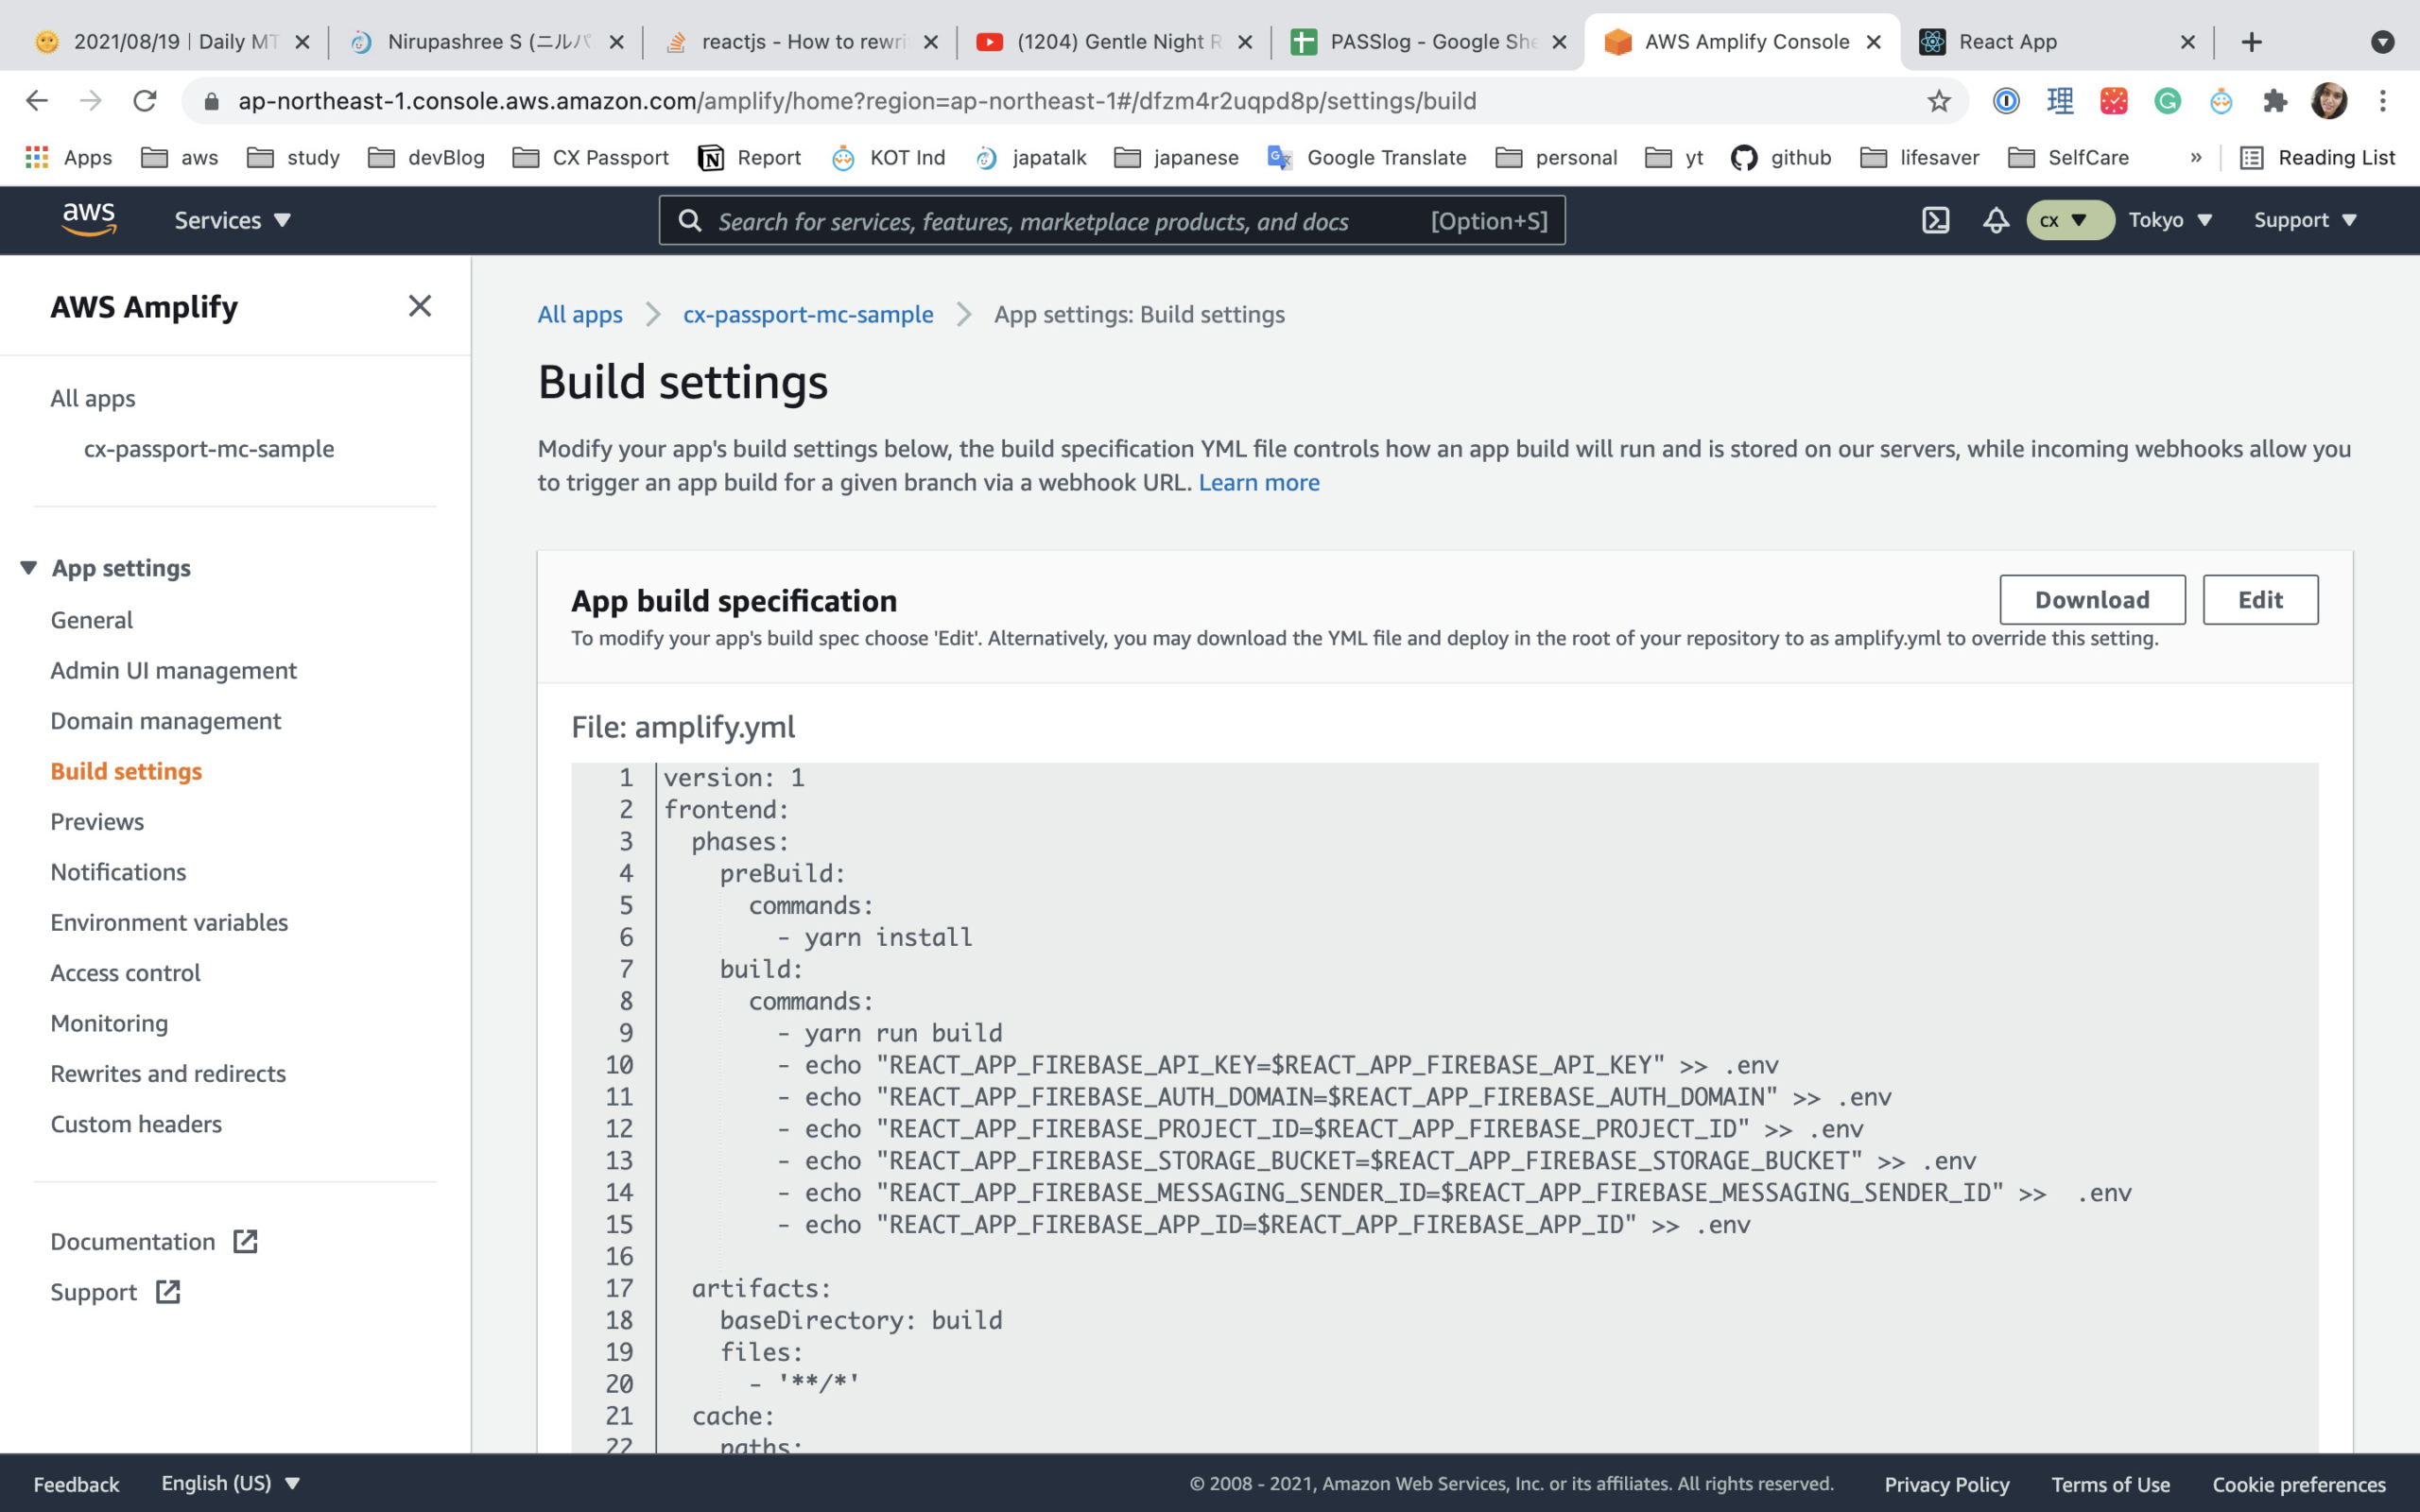Collapse the App settings section
The width and height of the screenshot is (2420, 1512).
29,568
